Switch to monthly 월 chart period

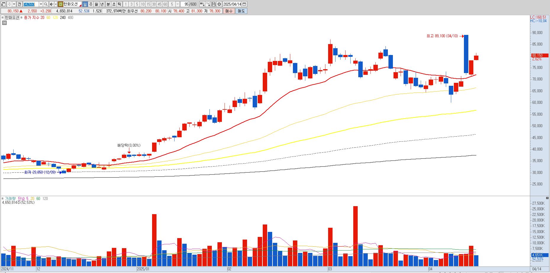(96, 4)
